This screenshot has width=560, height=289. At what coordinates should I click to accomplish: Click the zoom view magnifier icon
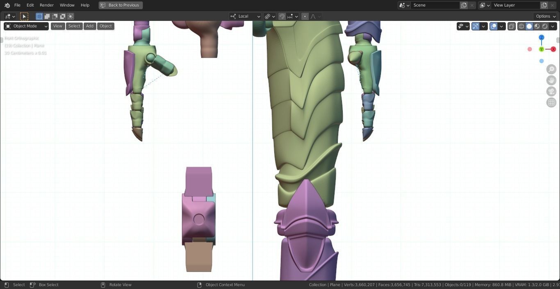pyautogui.click(x=551, y=69)
